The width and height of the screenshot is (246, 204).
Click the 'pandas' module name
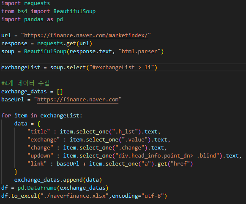pyautogui.click(x=34, y=19)
